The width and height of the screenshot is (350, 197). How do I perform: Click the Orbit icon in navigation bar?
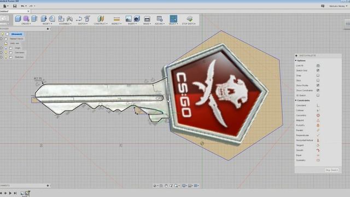click(x=155, y=186)
